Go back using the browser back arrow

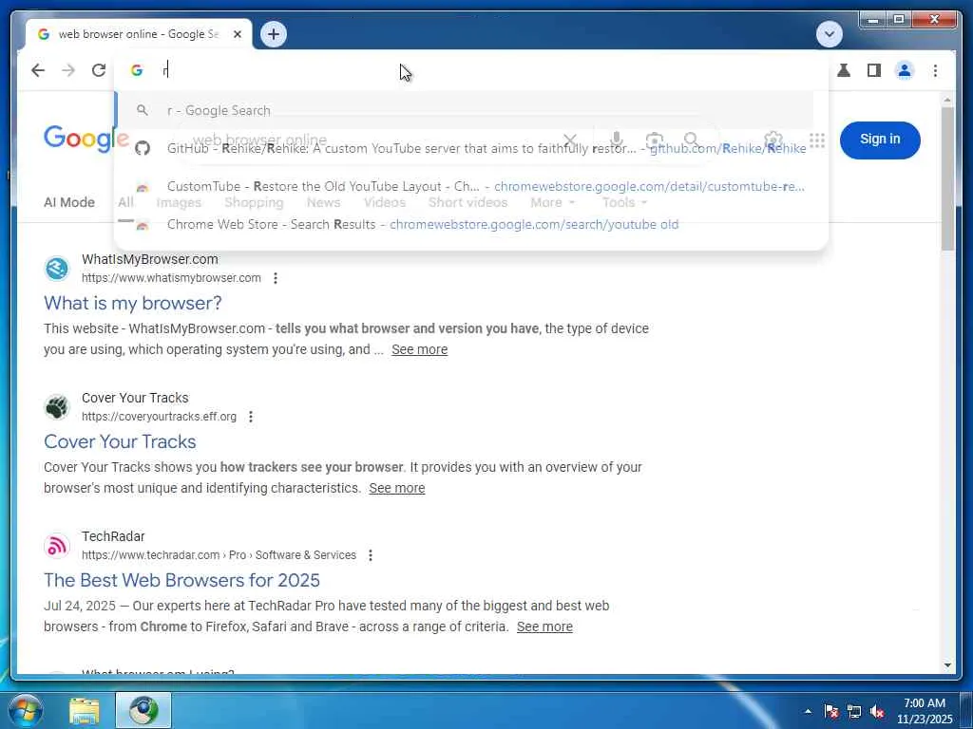tap(38, 70)
